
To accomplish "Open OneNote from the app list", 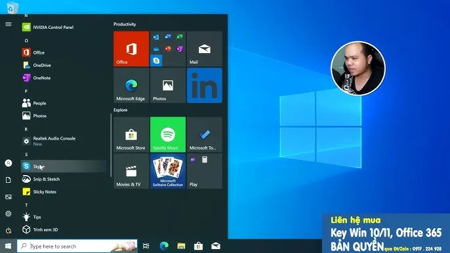I will 64,78.
